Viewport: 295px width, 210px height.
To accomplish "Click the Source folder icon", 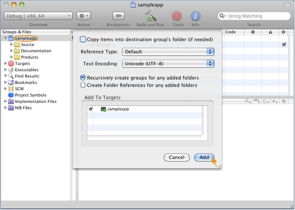I will 17,45.
